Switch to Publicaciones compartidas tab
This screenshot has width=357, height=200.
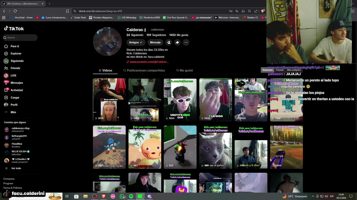tap(144, 71)
